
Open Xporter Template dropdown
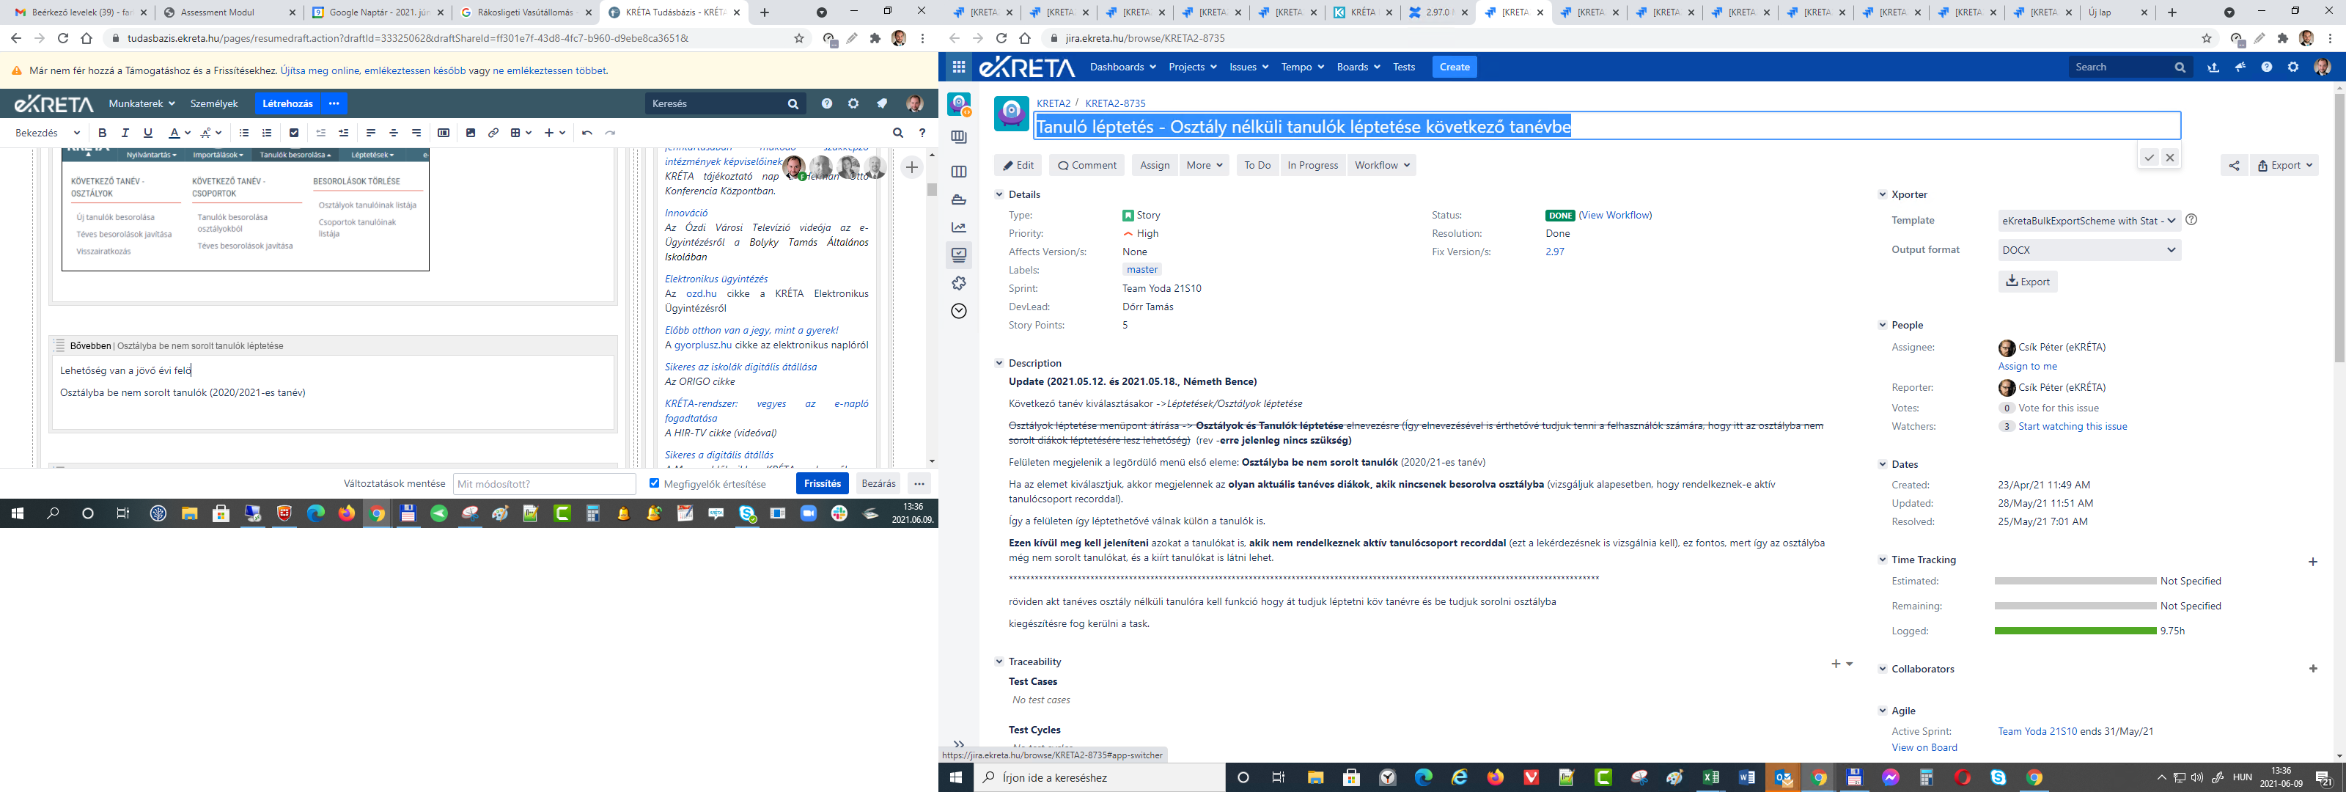[x=2088, y=221]
